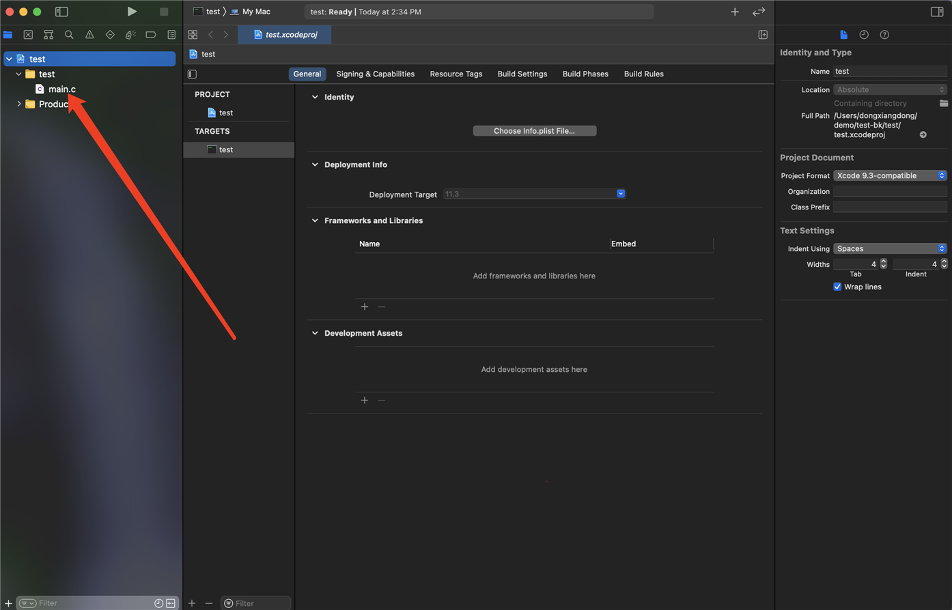Remove the selected target with minus

click(x=209, y=603)
